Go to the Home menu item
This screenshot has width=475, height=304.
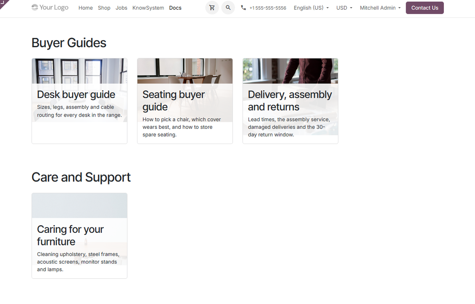click(x=86, y=8)
